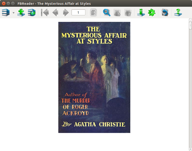Find the previous search match

[x=117, y=12]
